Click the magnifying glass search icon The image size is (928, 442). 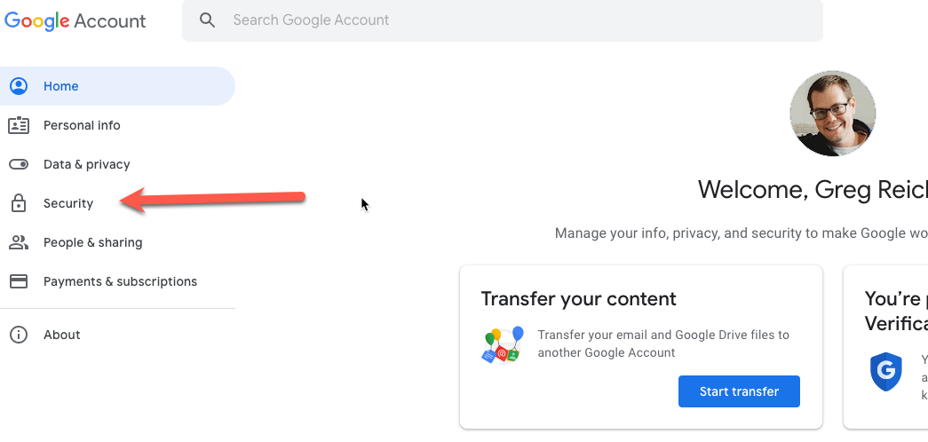207,20
